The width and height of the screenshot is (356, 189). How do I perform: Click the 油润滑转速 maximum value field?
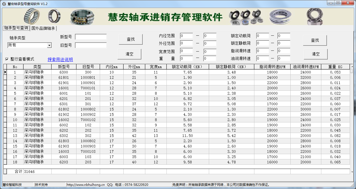click(284, 58)
